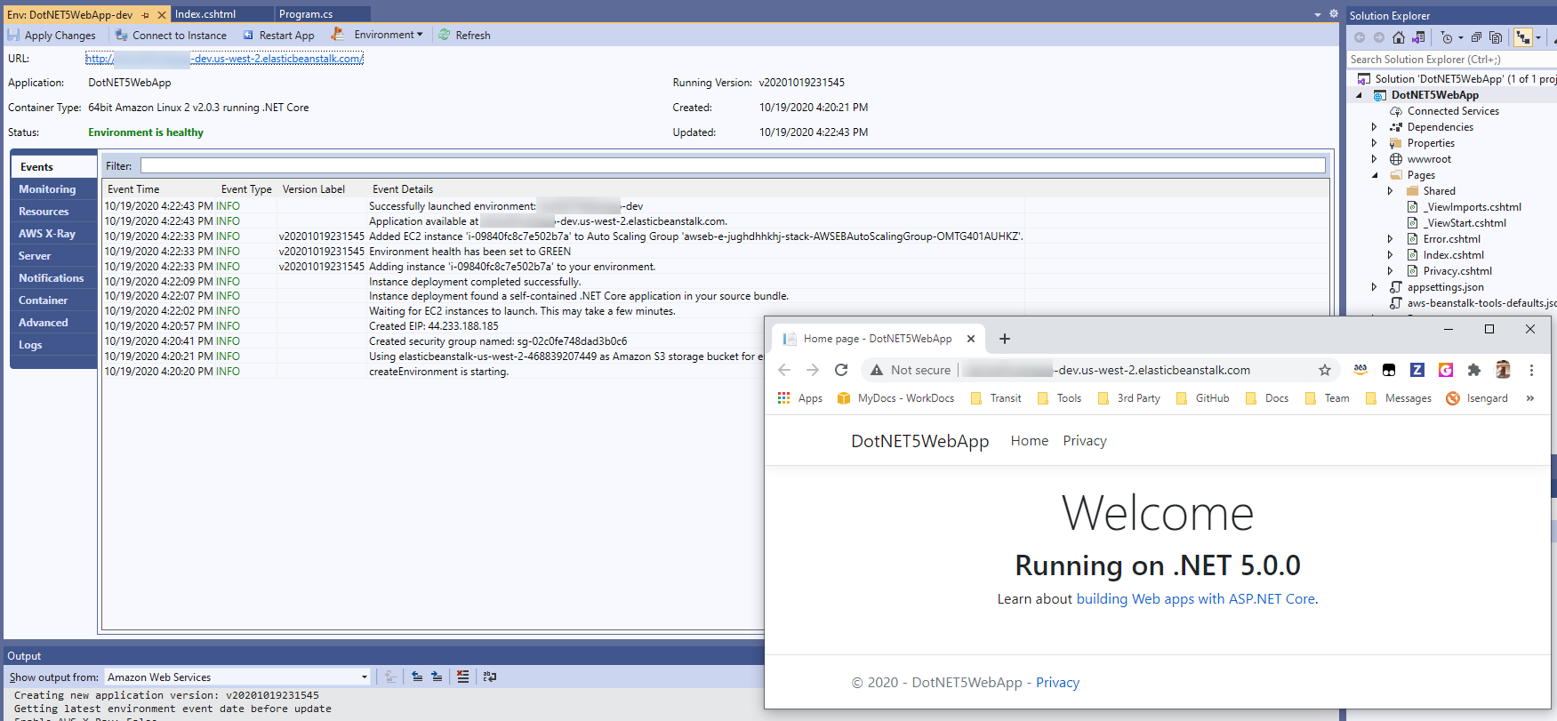Click the Show All Files icon
Screen dimensions: 1557x721
tap(1496, 37)
